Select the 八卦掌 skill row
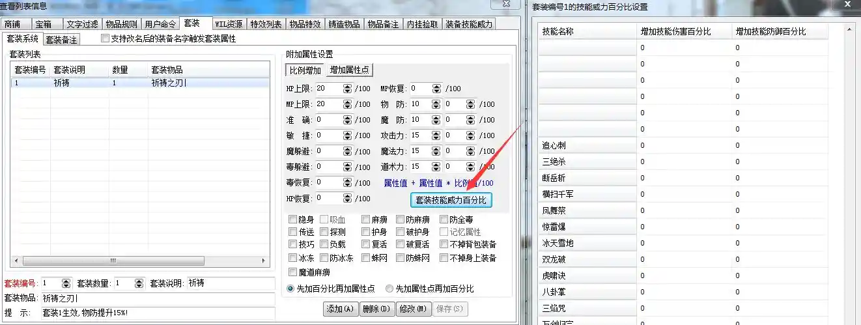This screenshot has width=861, height=325. click(x=684, y=292)
